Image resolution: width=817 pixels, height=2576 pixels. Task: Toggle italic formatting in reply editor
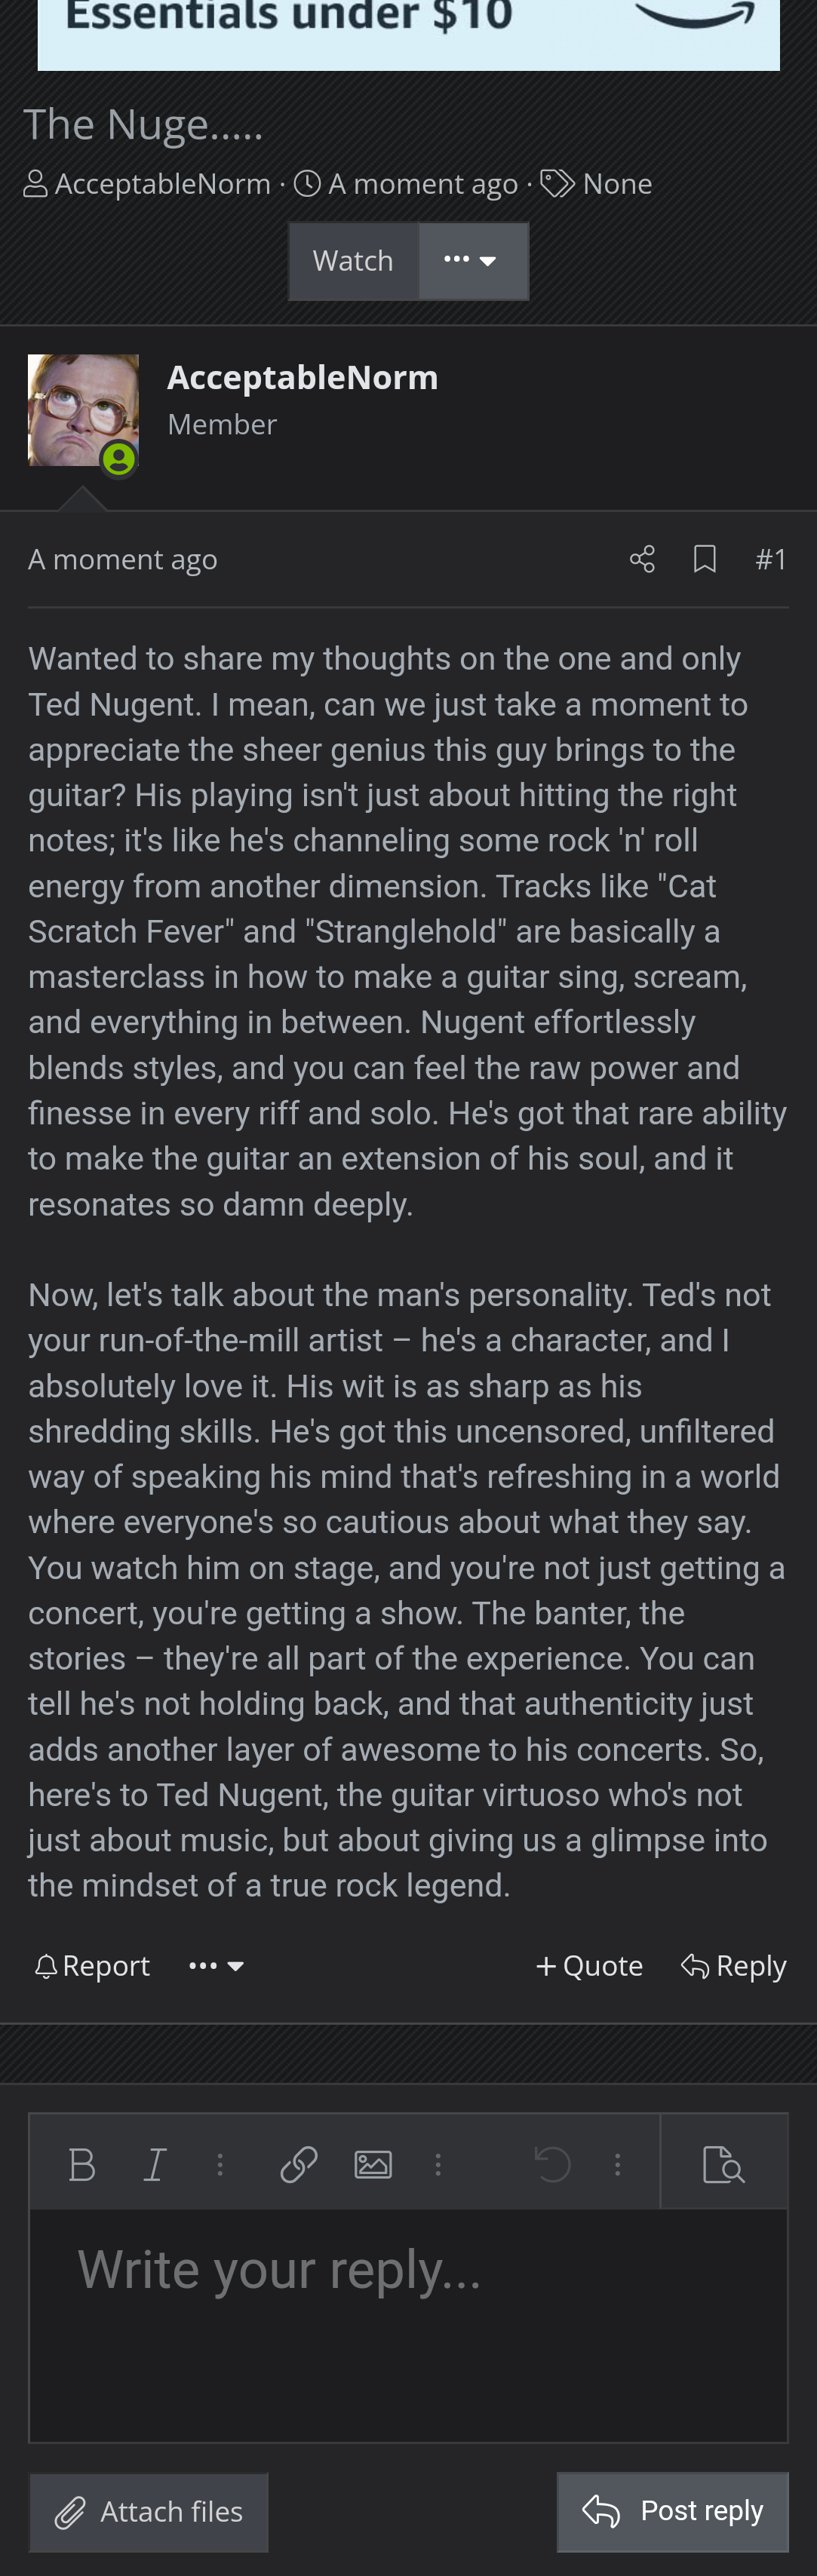click(x=154, y=2165)
